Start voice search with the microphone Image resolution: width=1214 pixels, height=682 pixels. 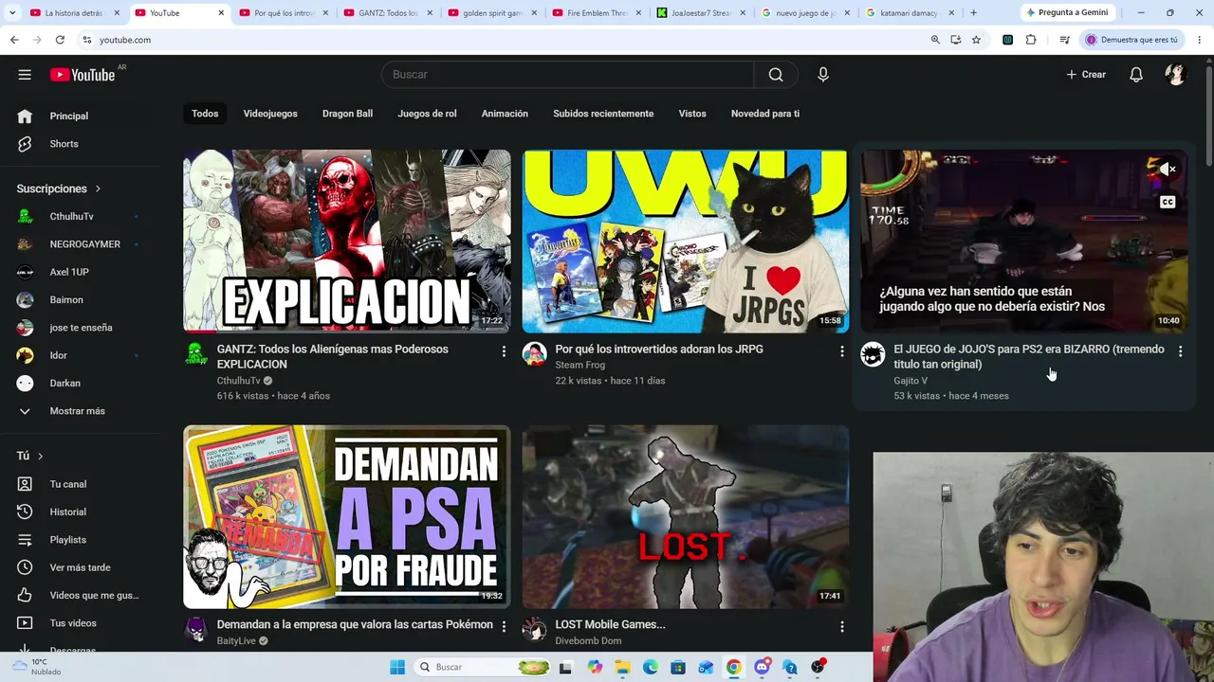click(823, 75)
